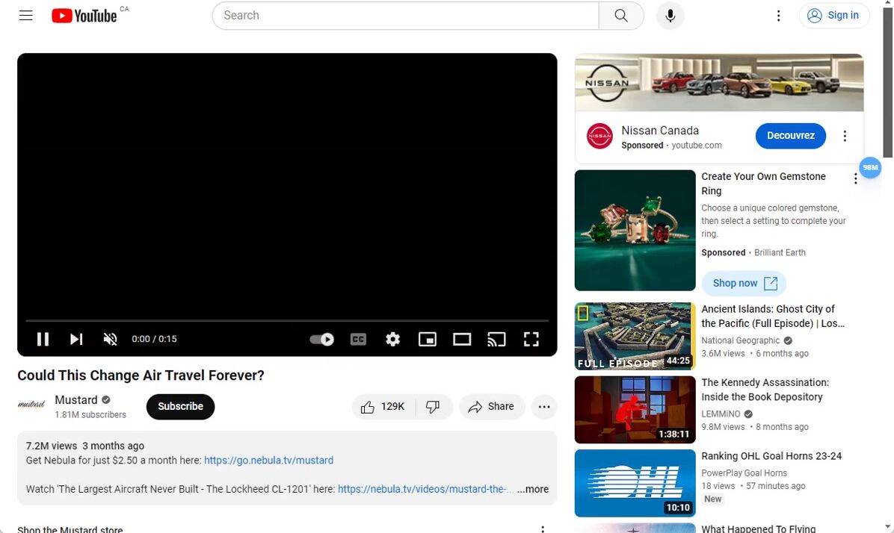The height and width of the screenshot is (533, 894).
Task: Click the Decouvrez ad button
Action: click(x=790, y=136)
